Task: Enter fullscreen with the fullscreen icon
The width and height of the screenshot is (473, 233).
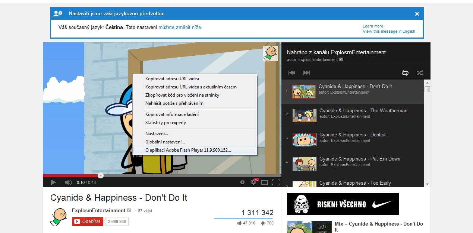Action: tap(276, 182)
